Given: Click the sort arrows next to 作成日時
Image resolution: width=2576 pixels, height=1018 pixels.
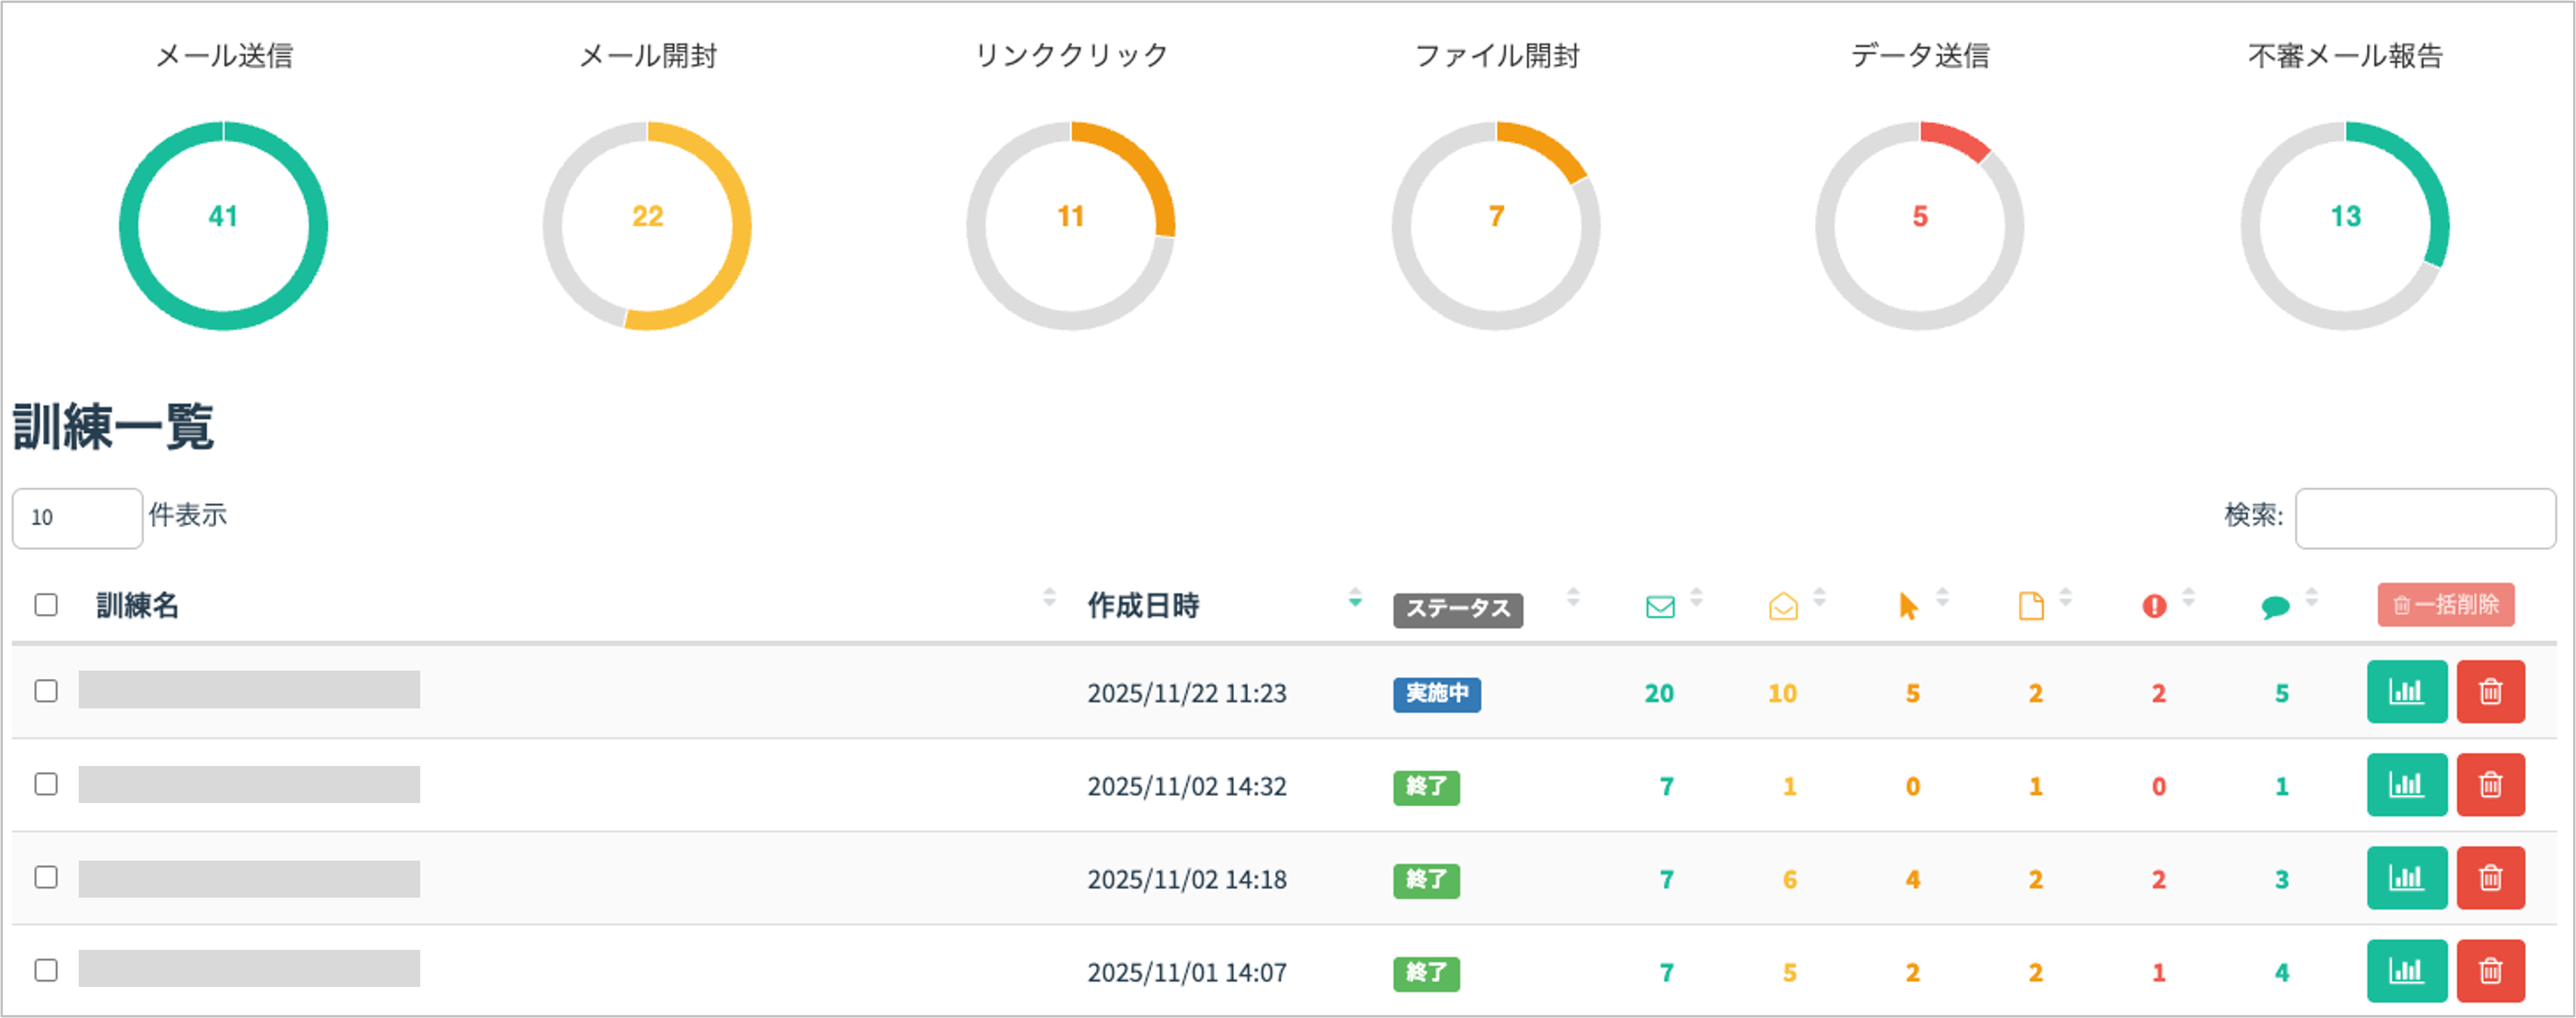Looking at the screenshot, I should 1355,598.
